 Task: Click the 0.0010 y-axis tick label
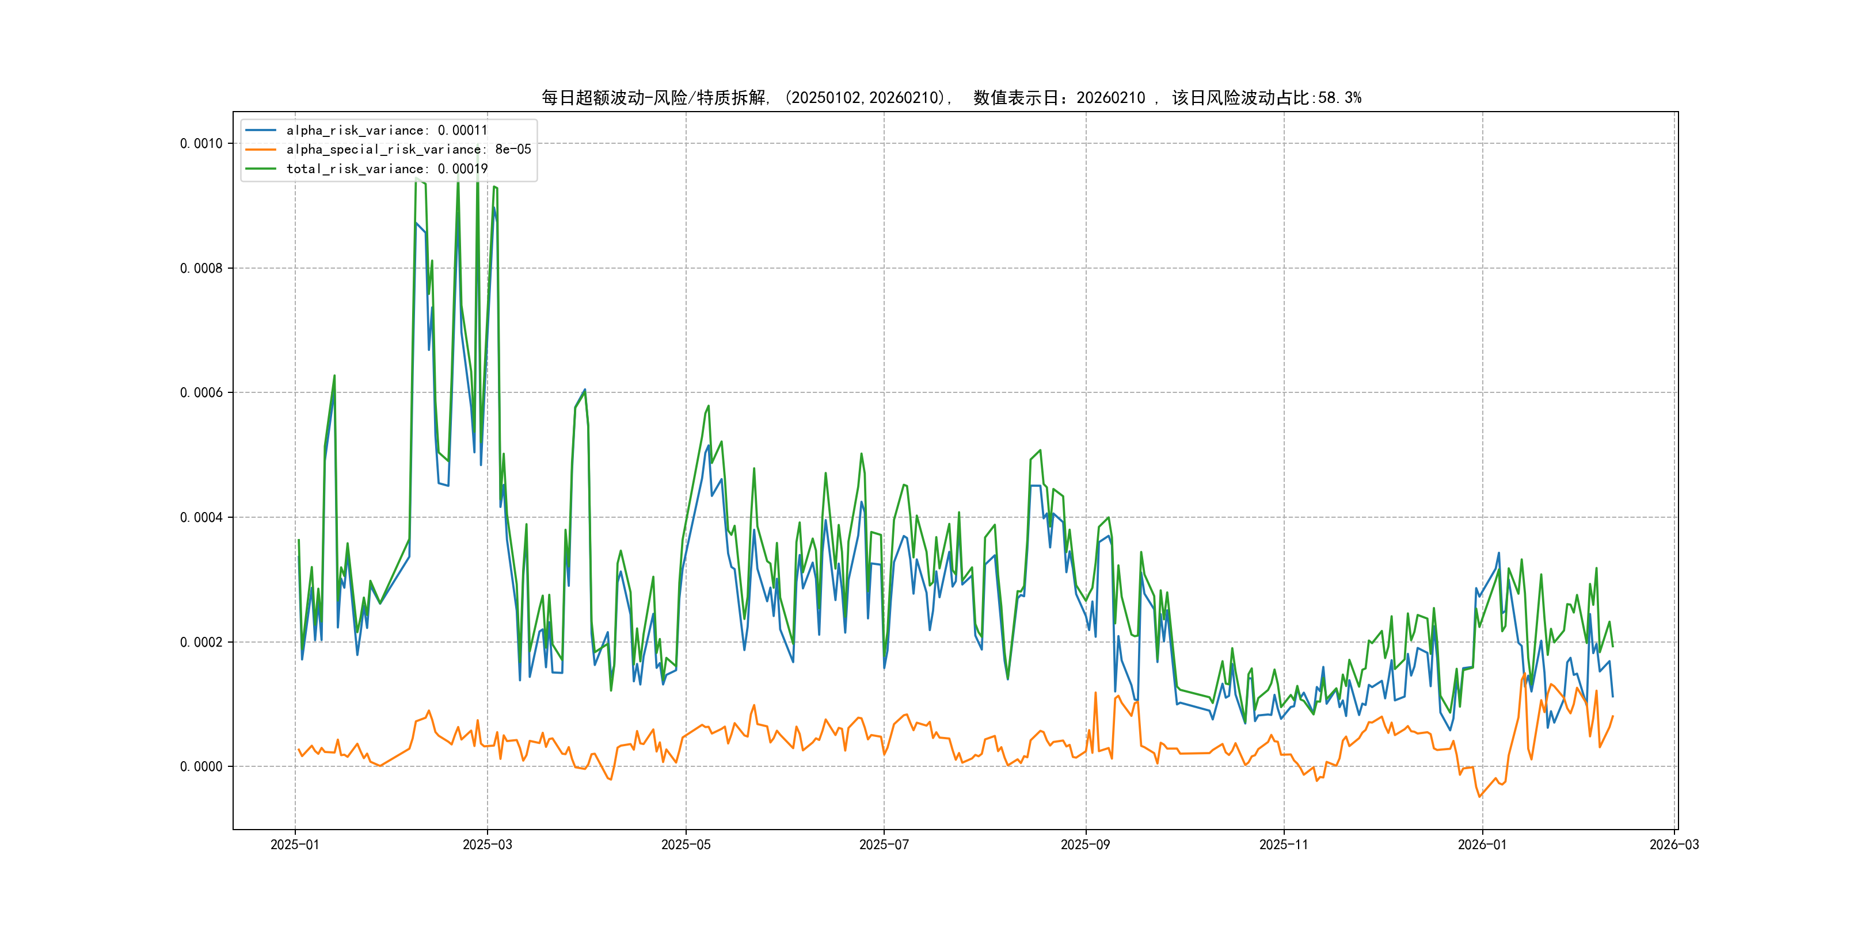point(201,143)
